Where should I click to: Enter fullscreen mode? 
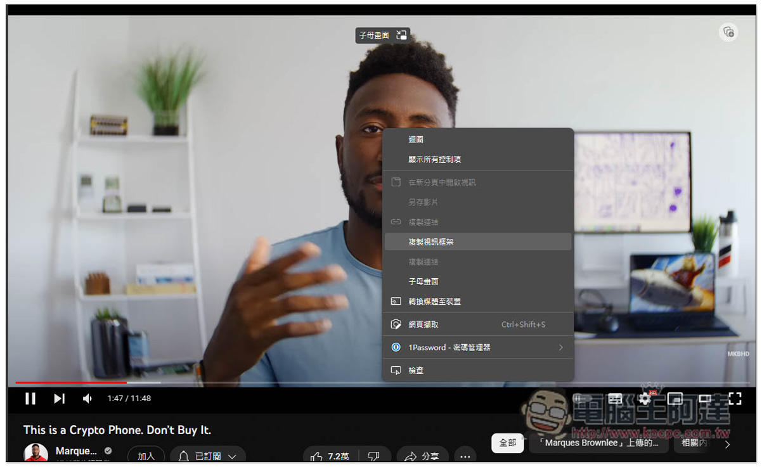pyautogui.click(x=735, y=399)
